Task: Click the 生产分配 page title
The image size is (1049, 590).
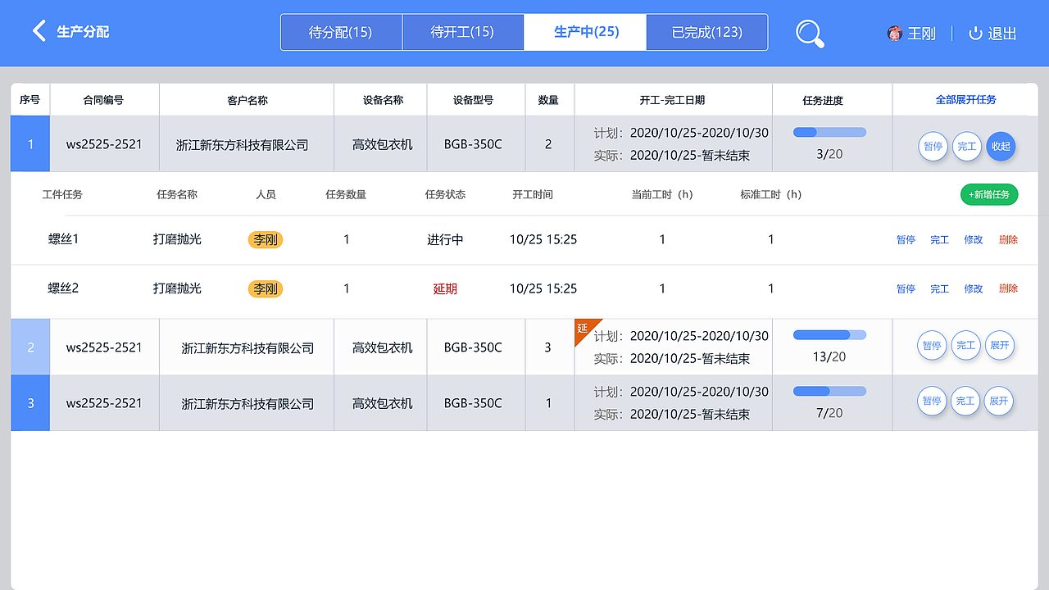Action: pyautogui.click(x=83, y=32)
